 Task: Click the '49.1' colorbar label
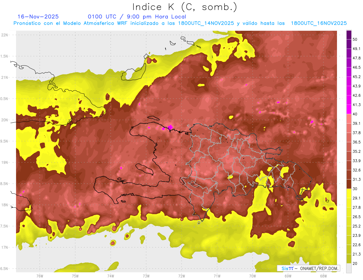(357, 49)
